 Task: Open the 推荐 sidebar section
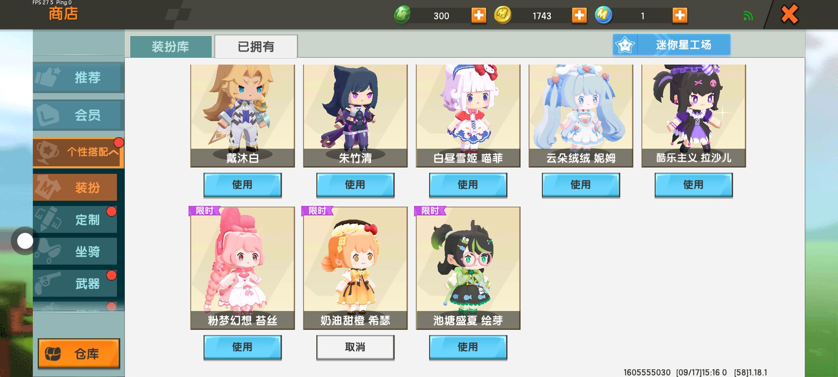tap(78, 77)
